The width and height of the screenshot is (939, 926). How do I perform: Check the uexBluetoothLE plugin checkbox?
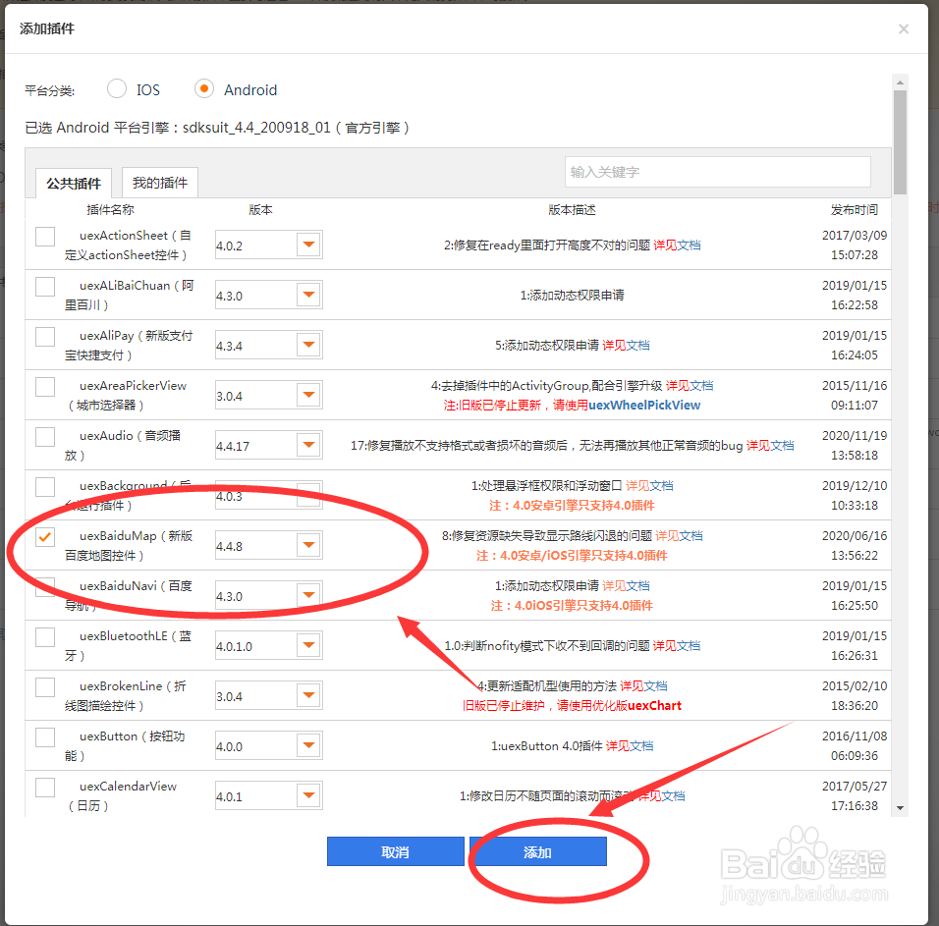click(45, 637)
